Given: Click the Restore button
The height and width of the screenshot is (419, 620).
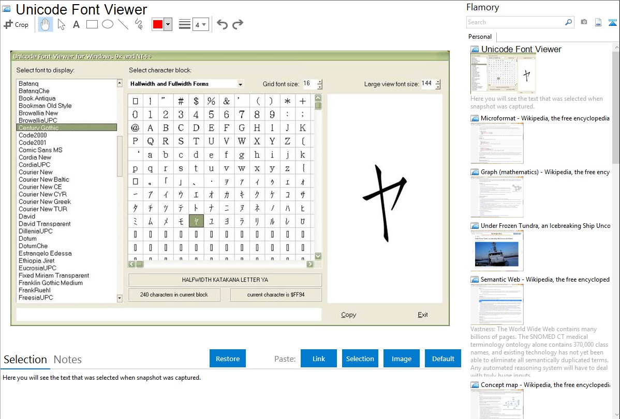Looking at the screenshot, I should [x=227, y=359].
